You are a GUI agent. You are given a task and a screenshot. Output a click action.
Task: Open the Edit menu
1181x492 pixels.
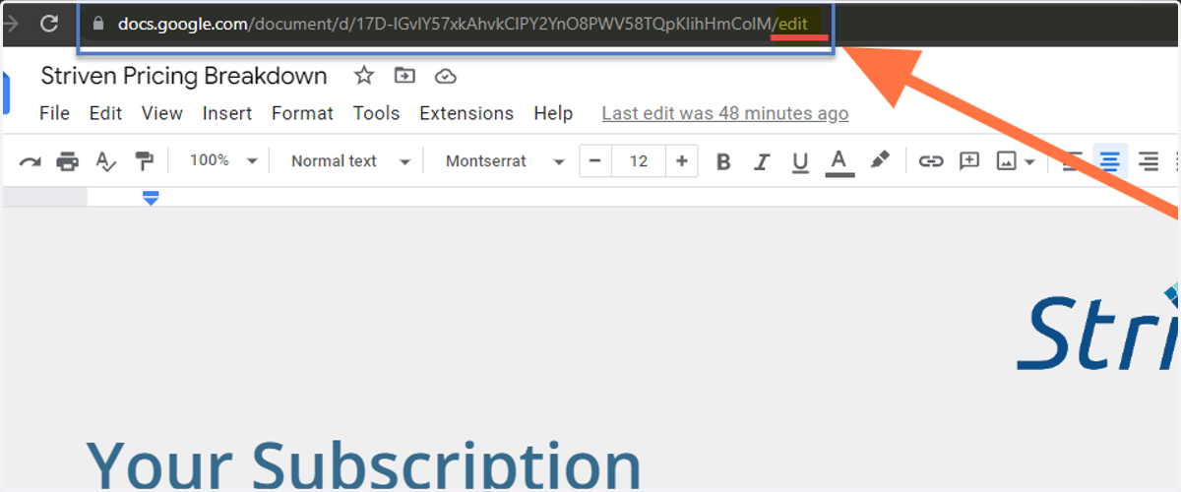point(105,113)
